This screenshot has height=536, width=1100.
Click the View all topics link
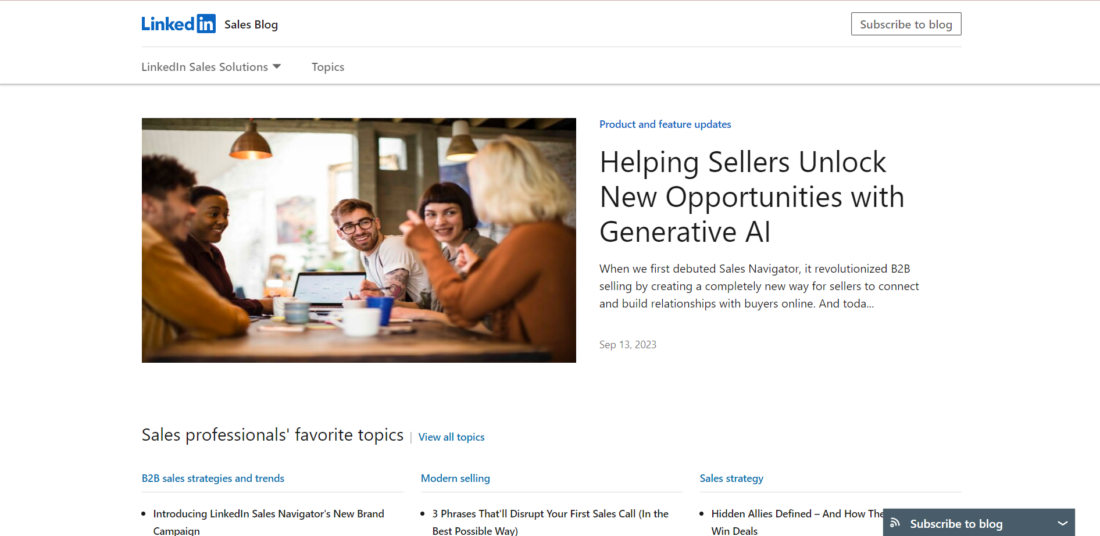[451, 437]
